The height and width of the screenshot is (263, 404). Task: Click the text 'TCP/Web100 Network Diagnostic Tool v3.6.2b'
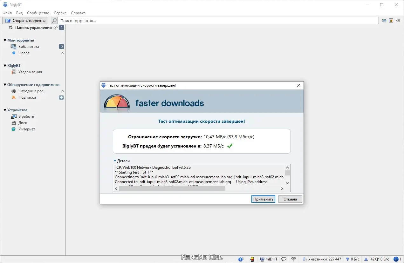tap(153, 168)
